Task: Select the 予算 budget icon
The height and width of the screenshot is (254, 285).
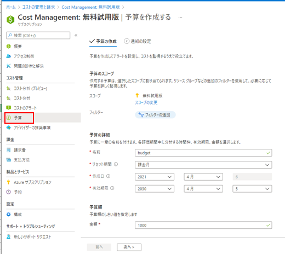Action: point(9,118)
